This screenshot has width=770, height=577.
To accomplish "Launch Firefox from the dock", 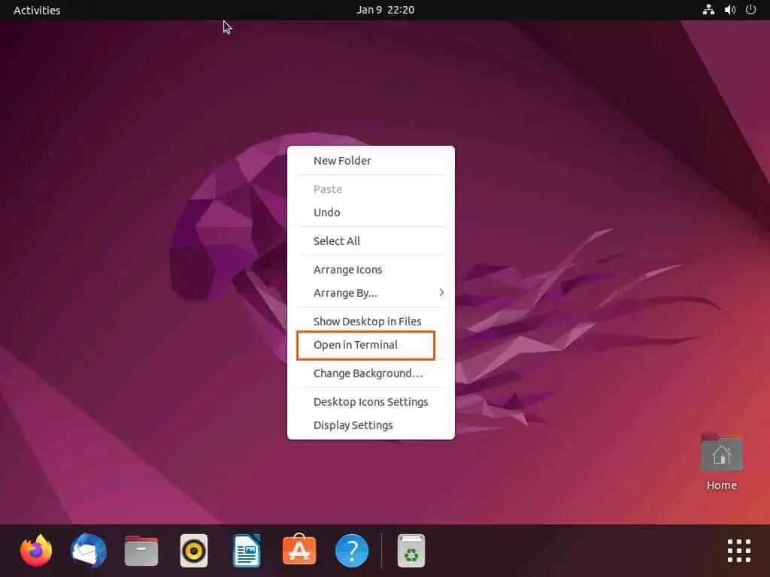I will point(35,550).
